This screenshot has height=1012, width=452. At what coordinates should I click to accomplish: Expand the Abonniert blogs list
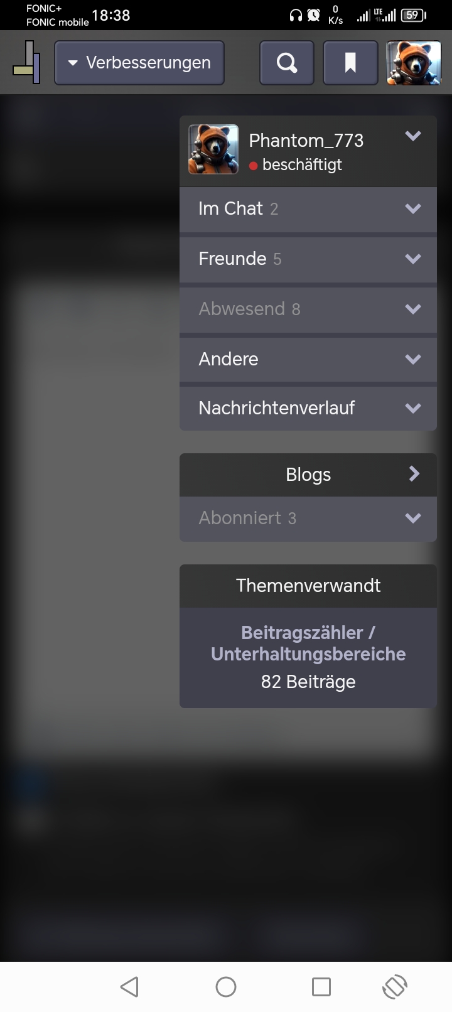[308, 519]
